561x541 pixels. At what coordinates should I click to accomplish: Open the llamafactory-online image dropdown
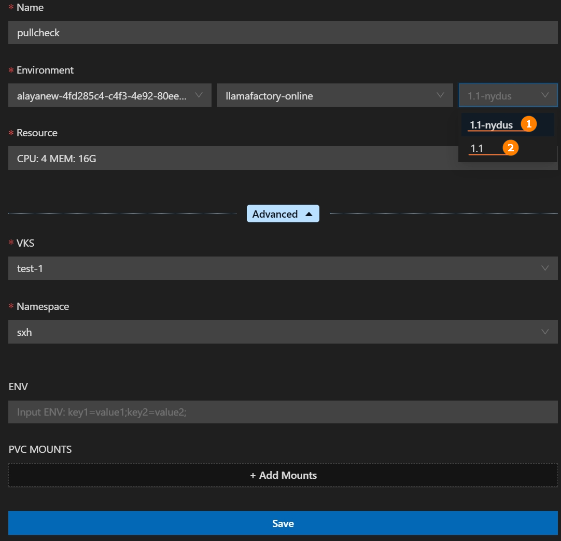(335, 95)
